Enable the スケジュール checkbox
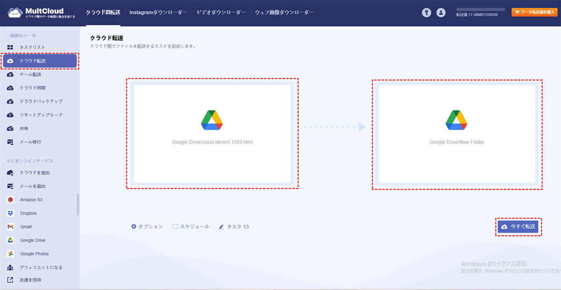 pyautogui.click(x=175, y=226)
